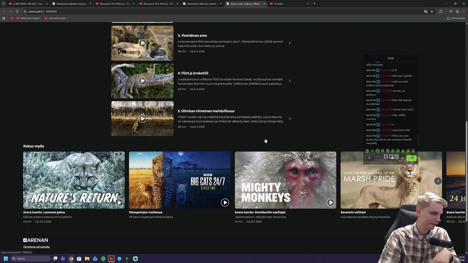Click the taskbar Search box
Image resolution: width=468 pixels, height=263 pixels.
tap(31, 259)
